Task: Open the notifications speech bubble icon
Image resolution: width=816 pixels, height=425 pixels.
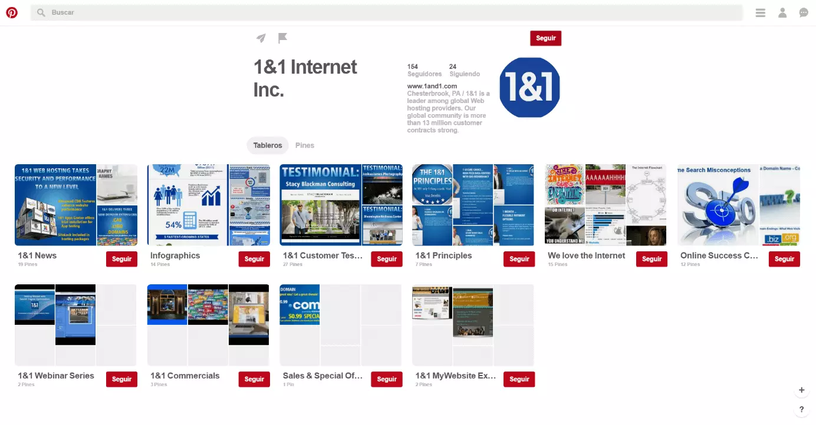Action: (804, 12)
